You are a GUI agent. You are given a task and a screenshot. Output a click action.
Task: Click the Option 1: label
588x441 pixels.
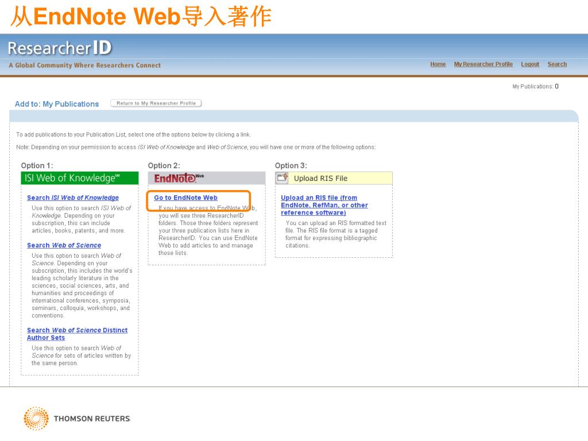[x=37, y=165]
